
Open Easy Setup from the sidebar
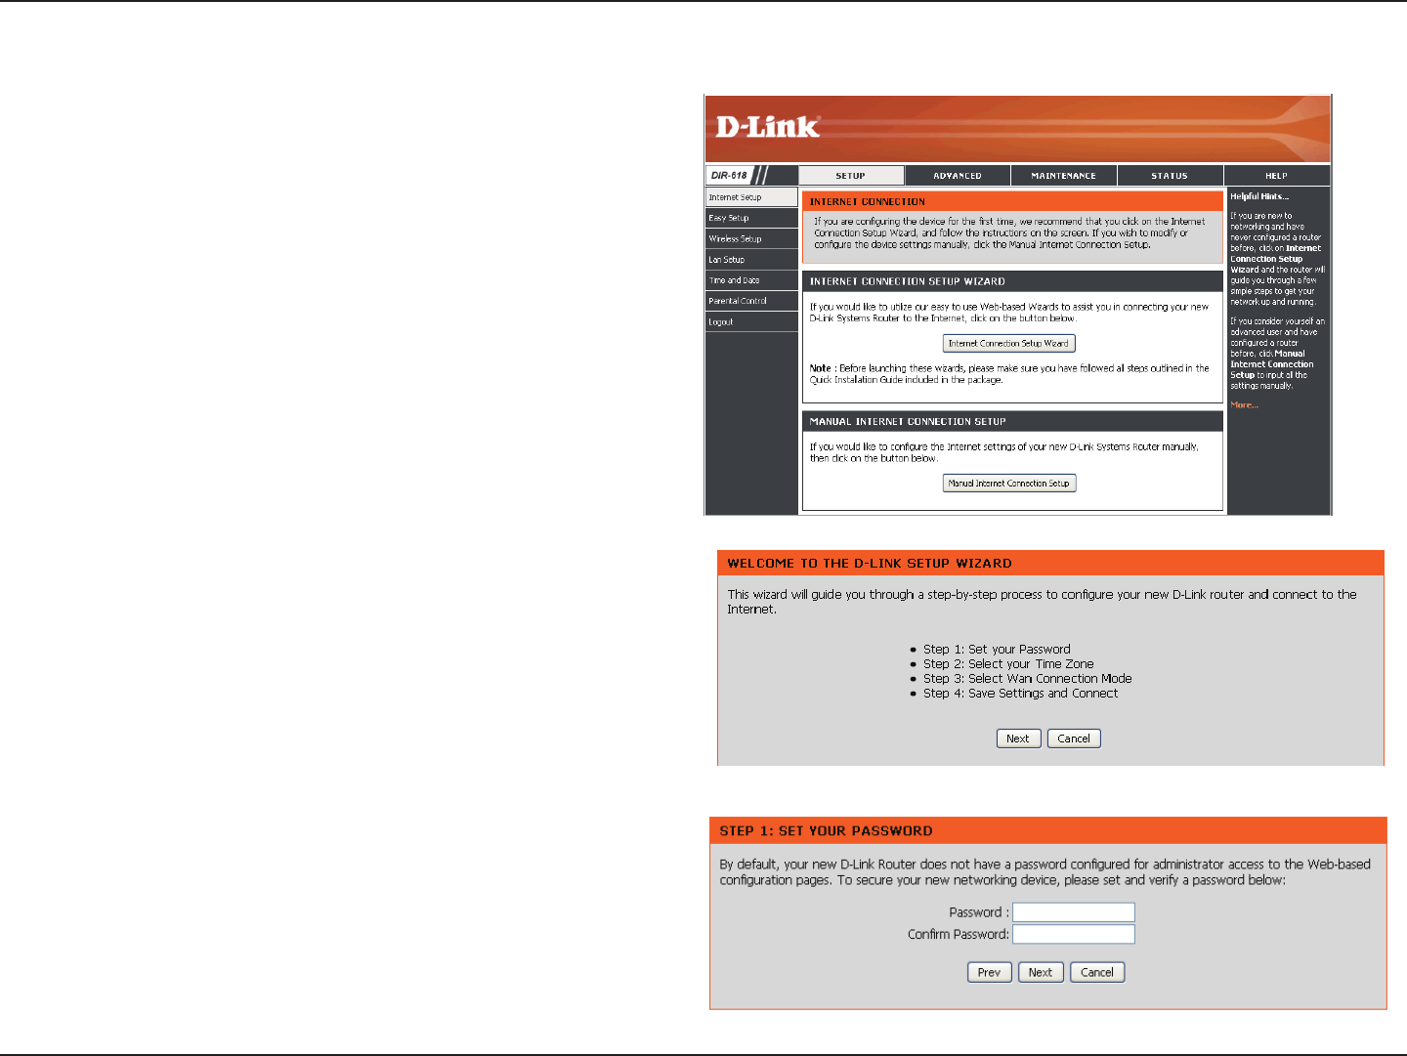751,218
